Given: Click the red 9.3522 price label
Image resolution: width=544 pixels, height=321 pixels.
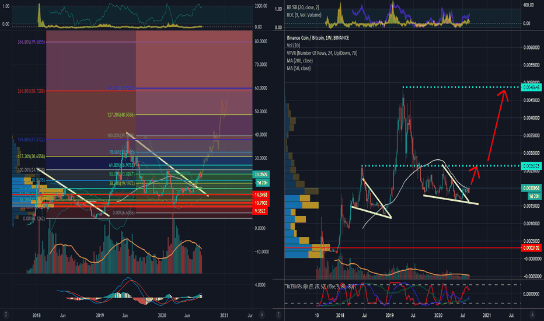Looking at the screenshot, I should pyautogui.click(x=260, y=211).
